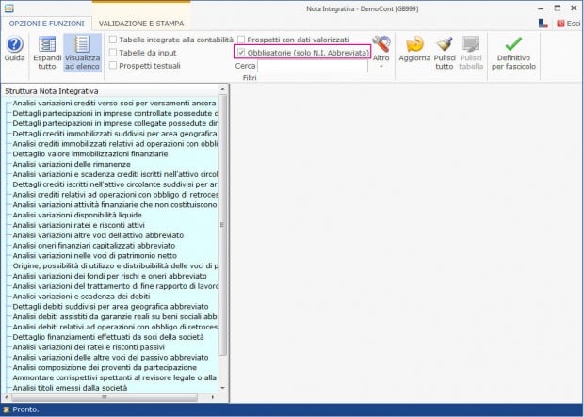This screenshot has width=584, height=417.
Task: Select Dettaglio valore immobilizzazioni finanziarie
Action: (90, 153)
